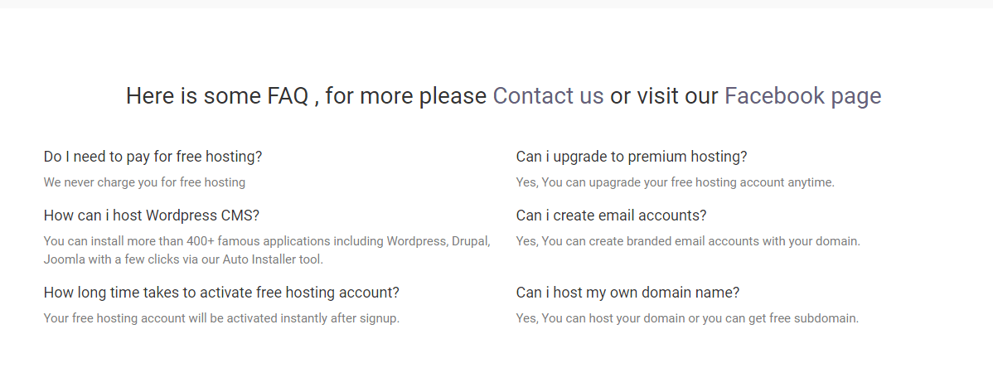Click the 'Here is some FAQ' heading text

coord(217,96)
